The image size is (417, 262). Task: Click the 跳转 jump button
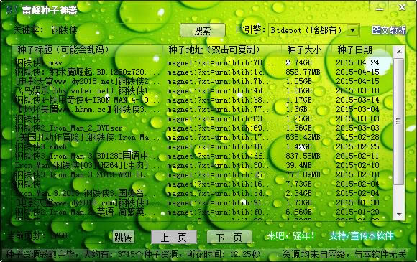point(123,237)
